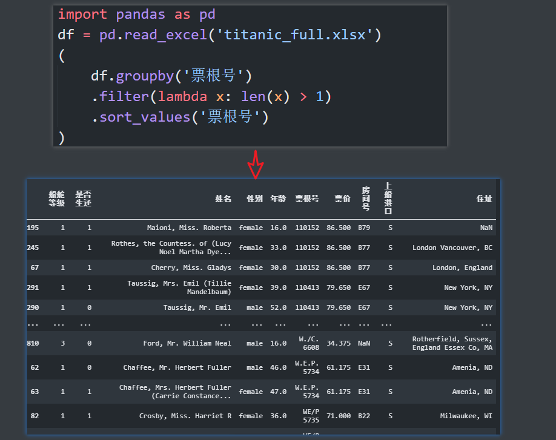This screenshot has width=556, height=440.
Task: Click the code line import pandas as pd
Action: pyautogui.click(x=136, y=15)
